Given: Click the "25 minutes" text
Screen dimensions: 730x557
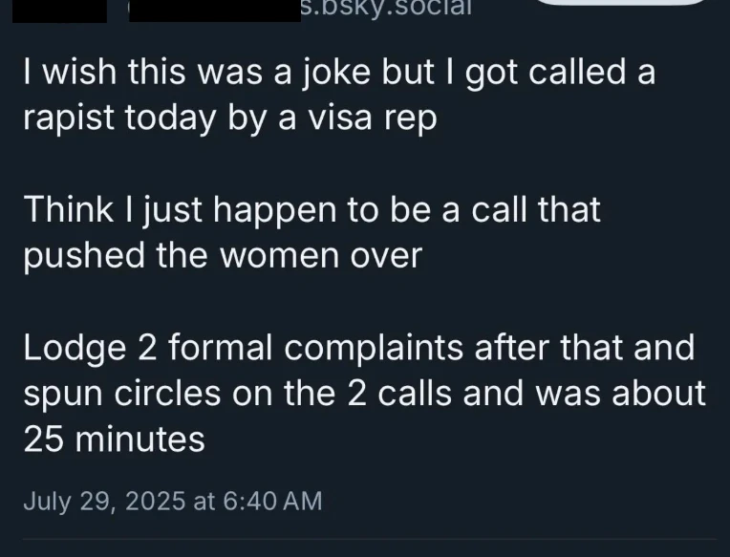Looking at the screenshot, I should pos(114,439).
